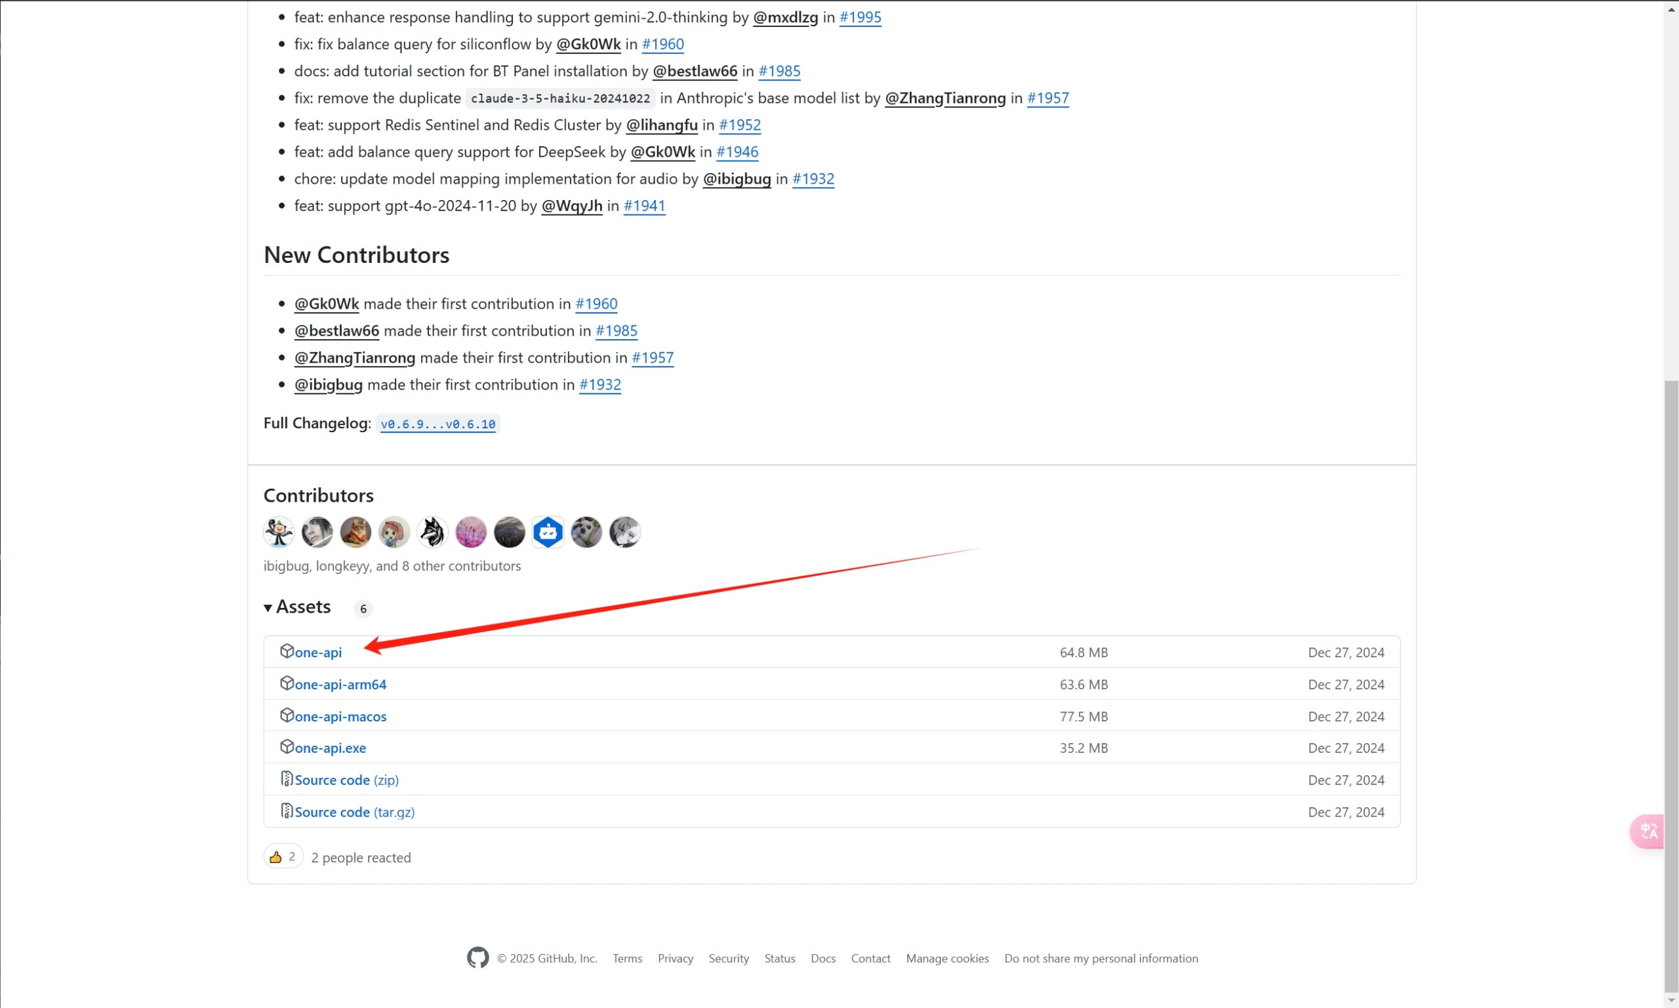The image size is (1679, 1008).
Task: Open @lihangfu user profile
Action: [662, 125]
